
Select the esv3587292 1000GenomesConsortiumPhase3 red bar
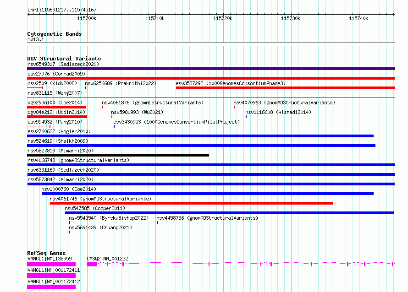tap(286, 88)
